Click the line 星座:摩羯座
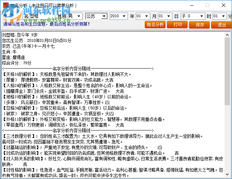232x179 pixels. (x=13, y=57)
